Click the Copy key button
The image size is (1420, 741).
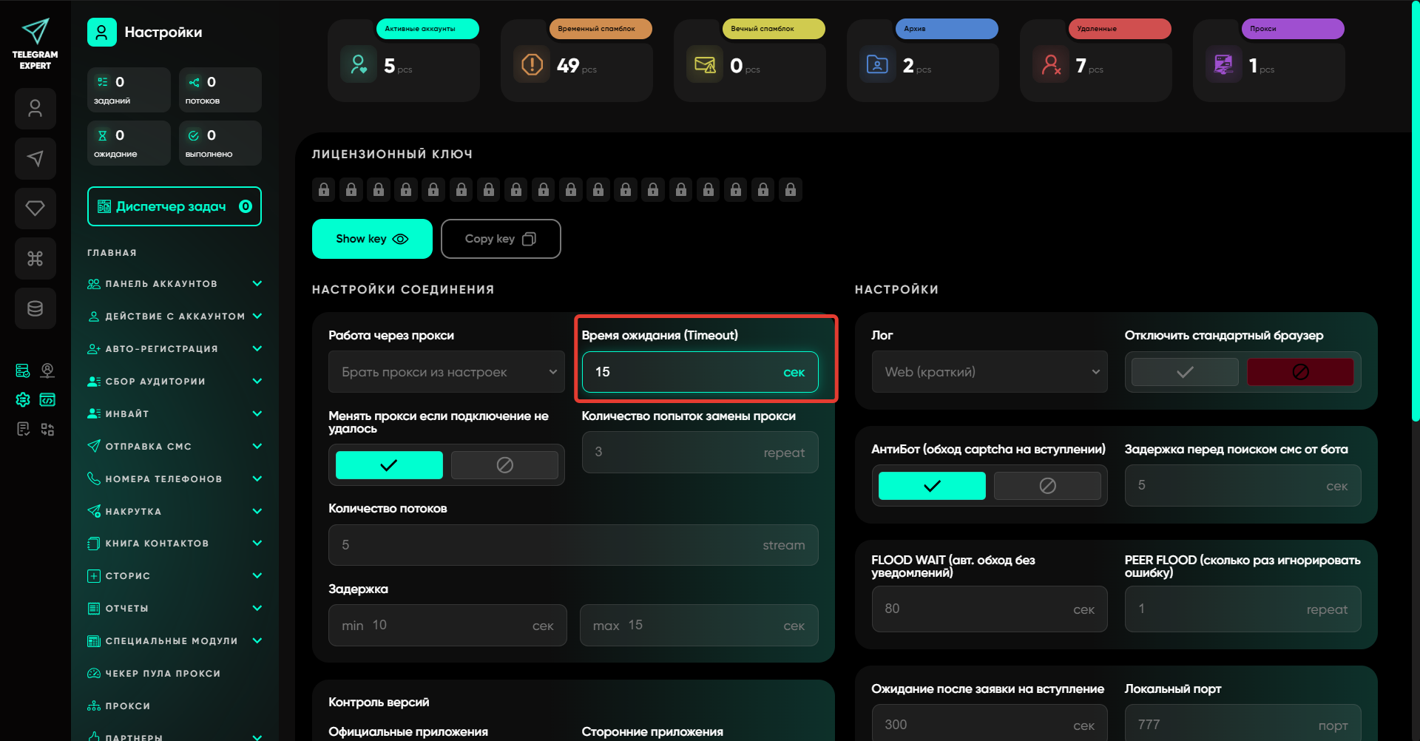point(501,239)
